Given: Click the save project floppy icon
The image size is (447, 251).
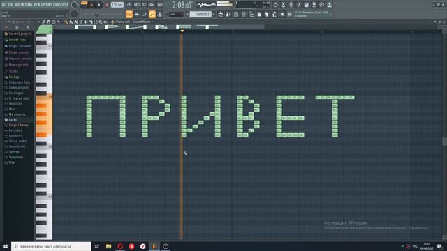Looking at the screenshot, I should coord(306,5).
